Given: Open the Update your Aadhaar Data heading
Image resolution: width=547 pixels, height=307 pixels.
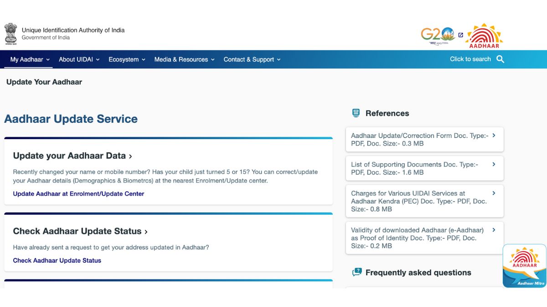Looking at the screenshot, I should click(72, 156).
